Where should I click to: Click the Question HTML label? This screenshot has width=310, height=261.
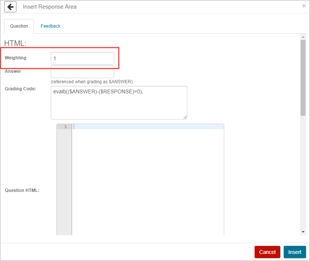(x=22, y=190)
